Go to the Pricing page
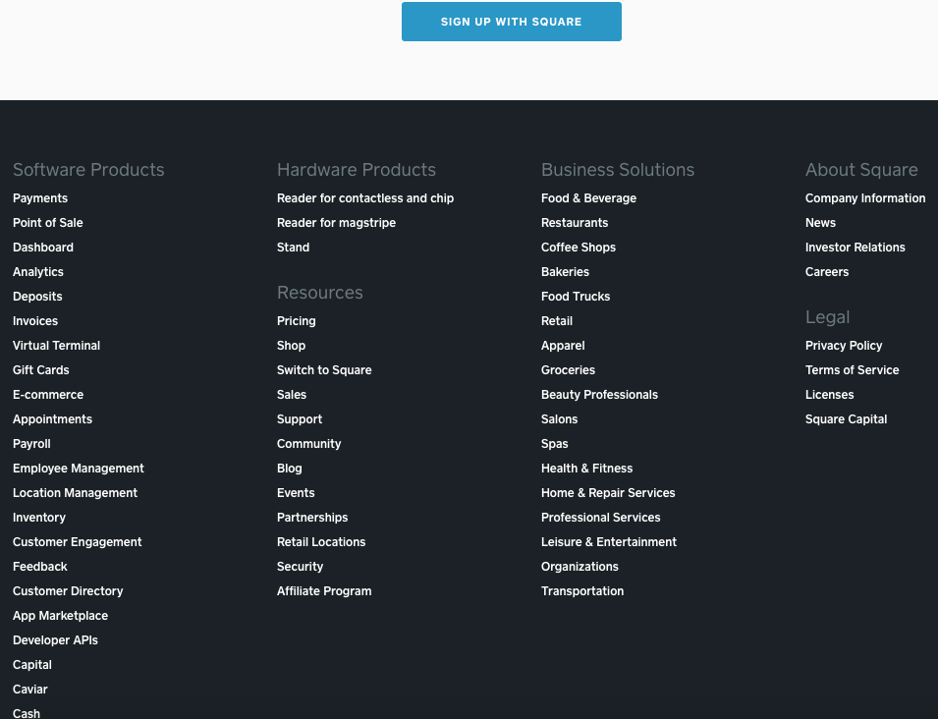This screenshot has height=719, width=938. (x=296, y=320)
